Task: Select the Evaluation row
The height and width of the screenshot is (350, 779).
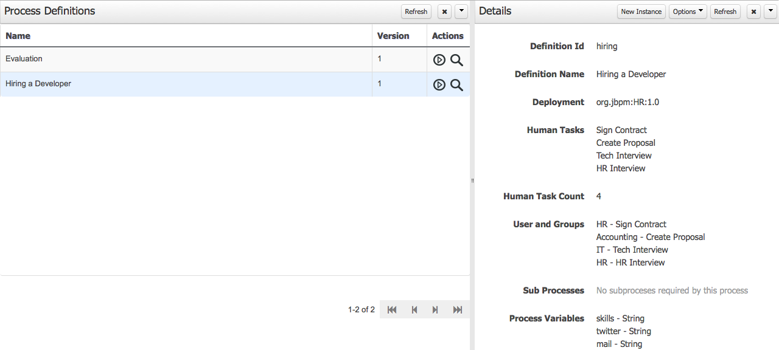Action: point(235,60)
